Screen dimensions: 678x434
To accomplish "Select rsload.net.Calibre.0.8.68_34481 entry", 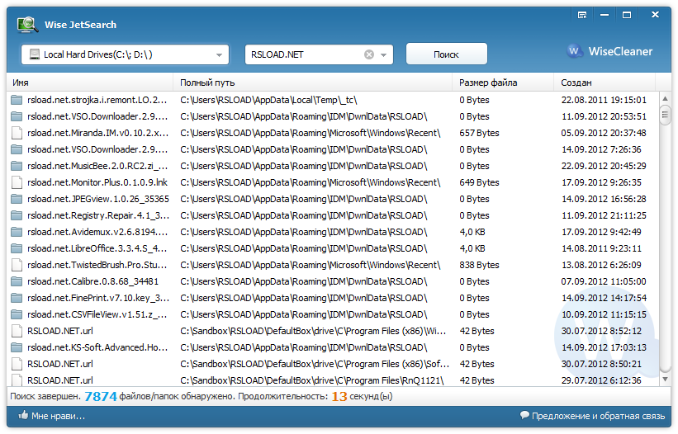I will tap(92, 281).
